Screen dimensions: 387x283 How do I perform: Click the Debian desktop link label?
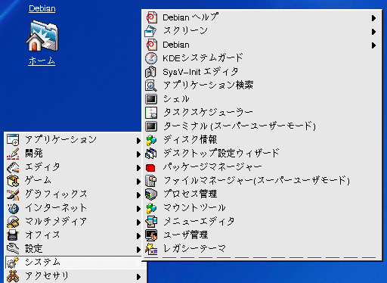[42, 8]
